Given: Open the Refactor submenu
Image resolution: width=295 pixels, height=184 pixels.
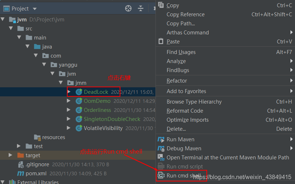Looking at the screenshot, I should 225,81.
